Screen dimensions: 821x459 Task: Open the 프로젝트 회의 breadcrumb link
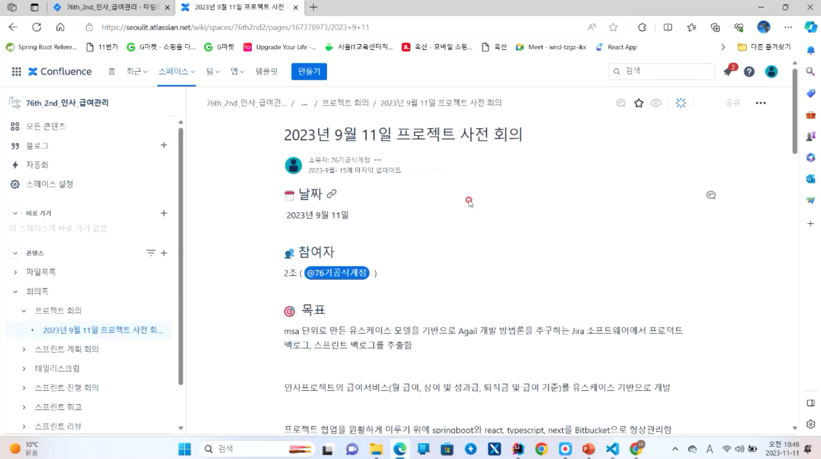[x=345, y=103]
